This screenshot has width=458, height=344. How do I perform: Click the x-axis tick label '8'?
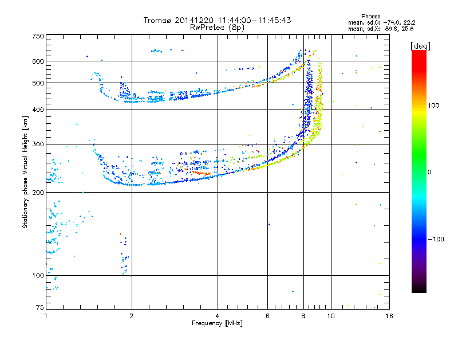click(303, 316)
